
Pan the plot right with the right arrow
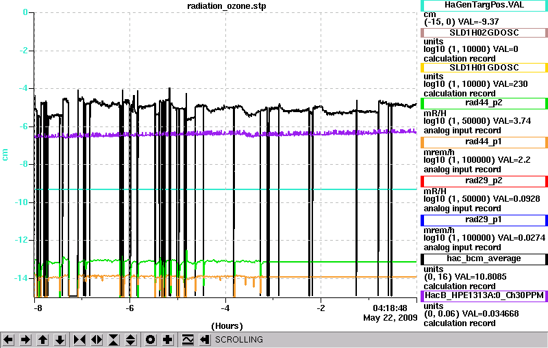[x=25, y=340]
